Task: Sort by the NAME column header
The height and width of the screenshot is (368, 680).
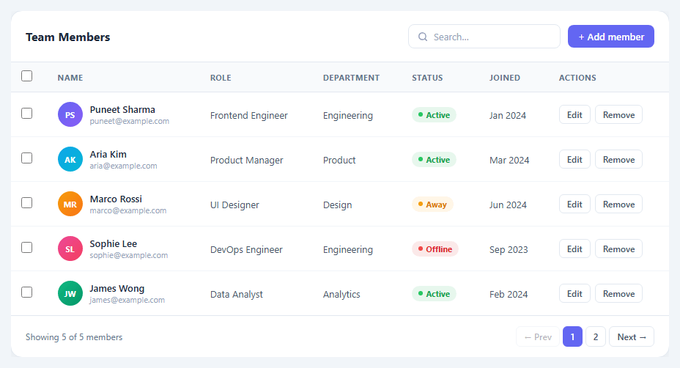Action: 70,78
